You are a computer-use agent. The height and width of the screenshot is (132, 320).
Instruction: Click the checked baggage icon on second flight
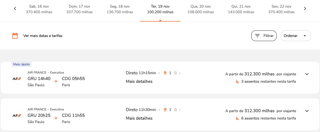pos(175,110)
